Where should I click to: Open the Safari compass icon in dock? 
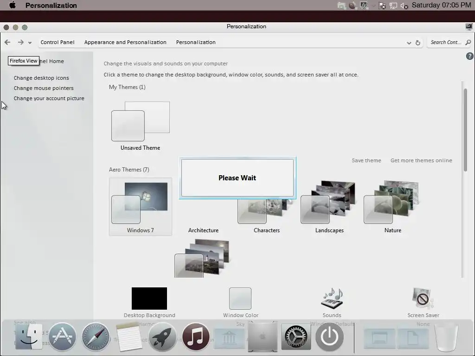96,337
